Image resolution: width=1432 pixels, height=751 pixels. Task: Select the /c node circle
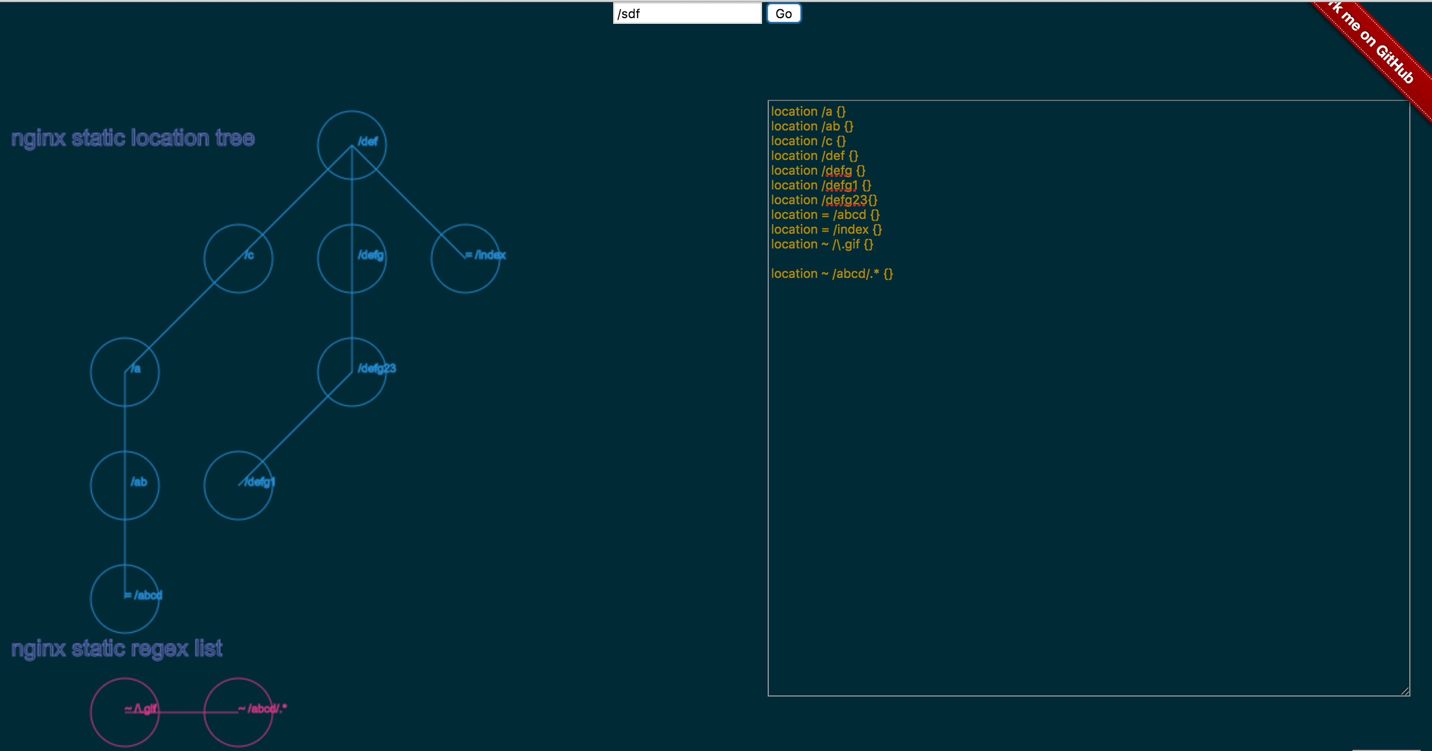238,259
